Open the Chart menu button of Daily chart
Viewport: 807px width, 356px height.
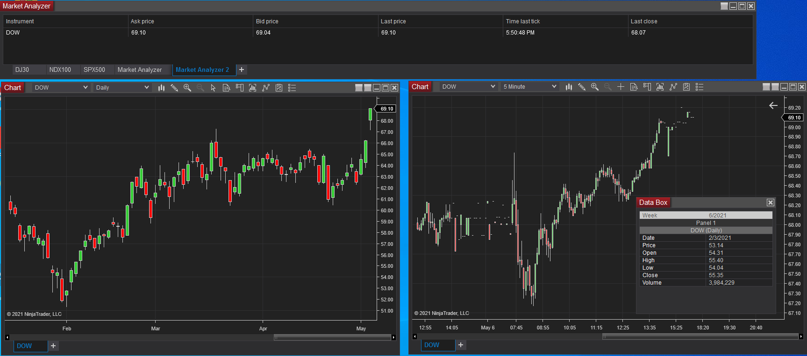[x=13, y=88]
